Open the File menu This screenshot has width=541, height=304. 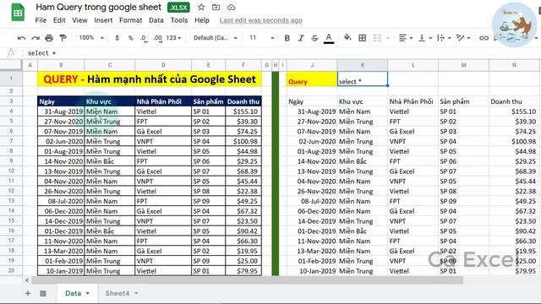coord(41,20)
